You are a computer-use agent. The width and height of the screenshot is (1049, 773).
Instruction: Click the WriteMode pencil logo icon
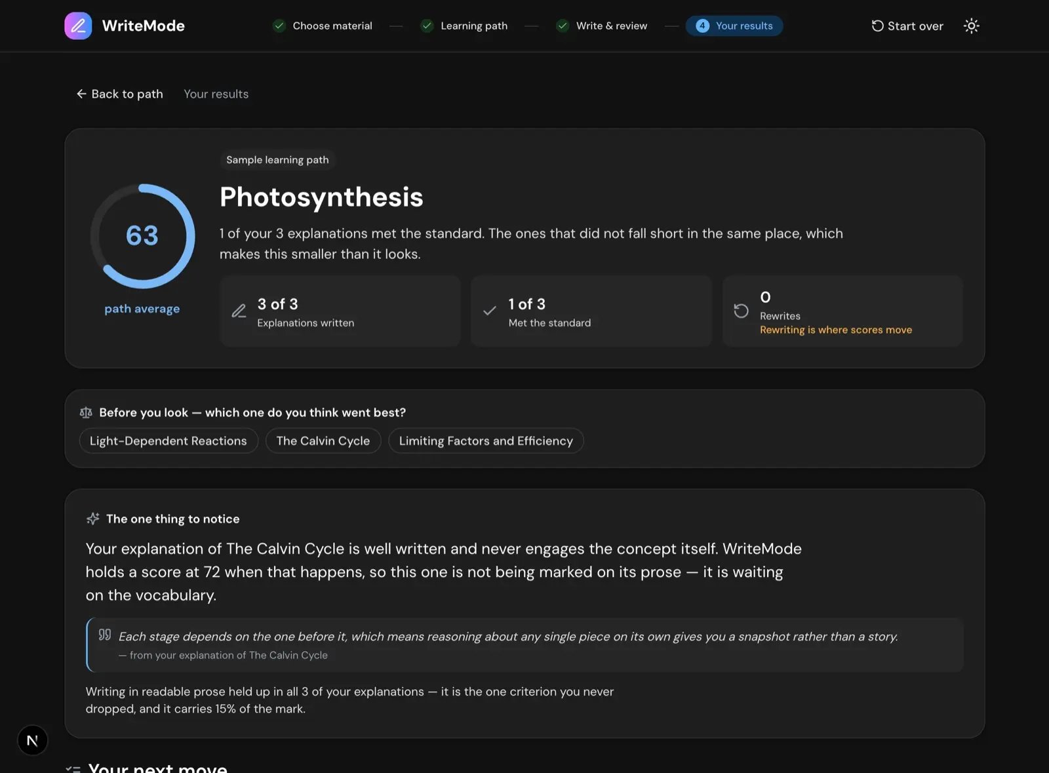tap(78, 26)
